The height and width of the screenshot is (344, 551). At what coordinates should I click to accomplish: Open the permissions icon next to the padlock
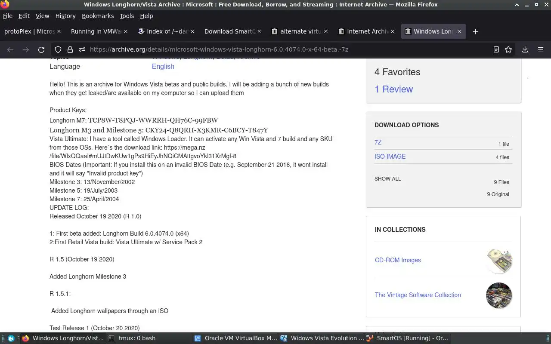[x=82, y=49]
